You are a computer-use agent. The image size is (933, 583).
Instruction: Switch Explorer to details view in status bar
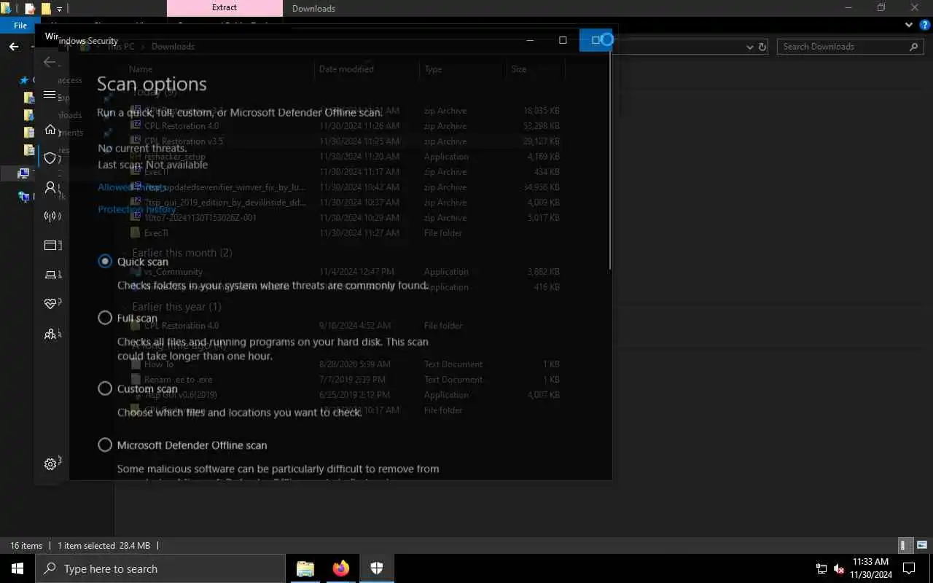click(904, 545)
